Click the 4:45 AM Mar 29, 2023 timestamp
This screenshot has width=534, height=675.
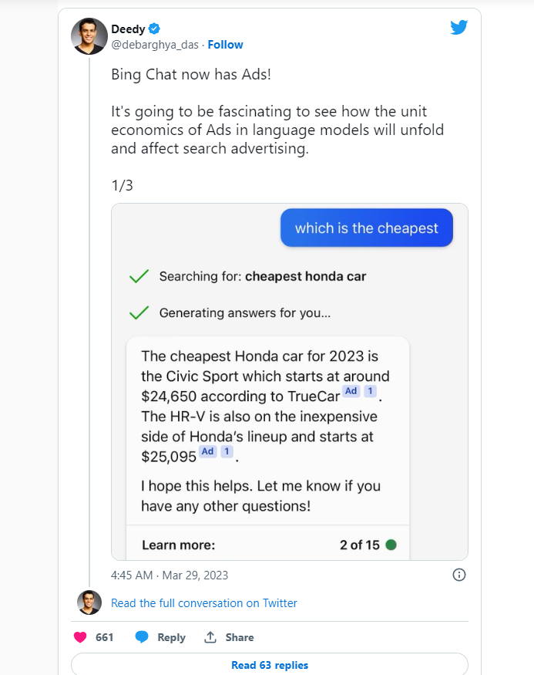[170, 575]
